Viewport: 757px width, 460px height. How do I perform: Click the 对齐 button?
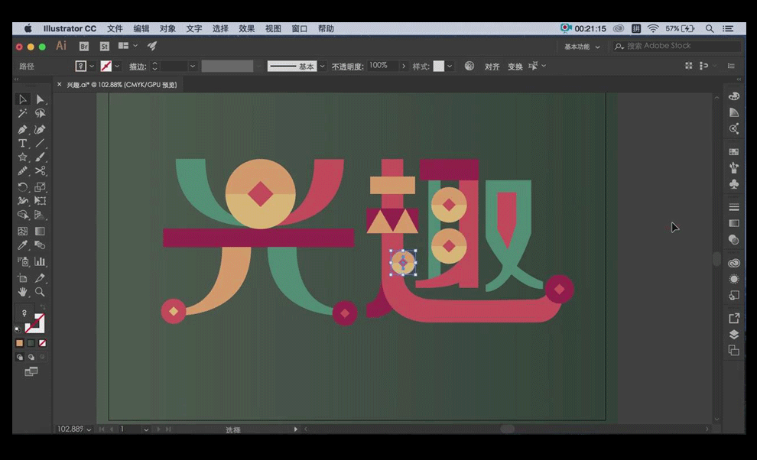tap(492, 66)
